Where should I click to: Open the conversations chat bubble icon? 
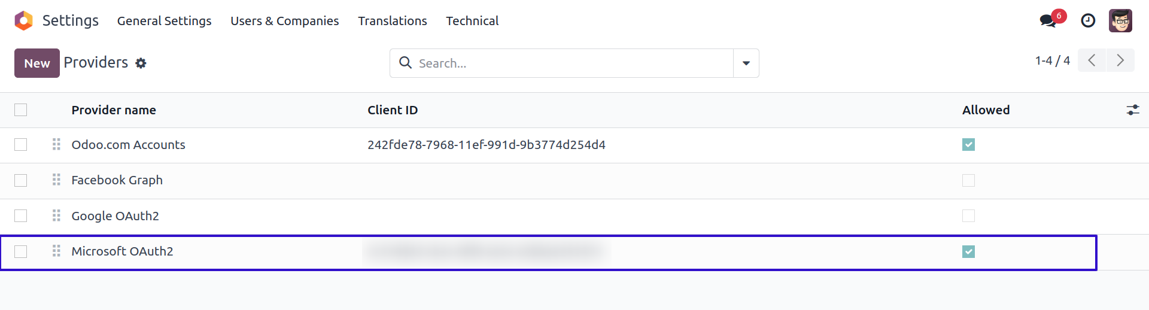pos(1047,21)
